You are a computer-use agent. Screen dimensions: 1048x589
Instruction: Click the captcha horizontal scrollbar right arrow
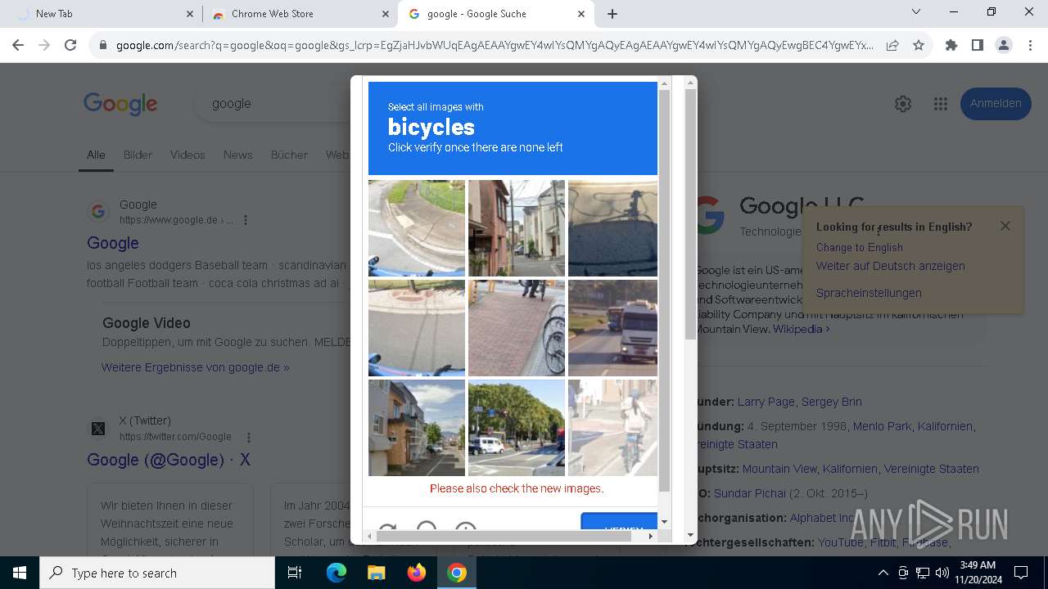coord(651,536)
